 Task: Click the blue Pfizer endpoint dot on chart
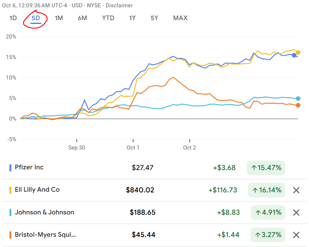pyautogui.click(x=294, y=55)
